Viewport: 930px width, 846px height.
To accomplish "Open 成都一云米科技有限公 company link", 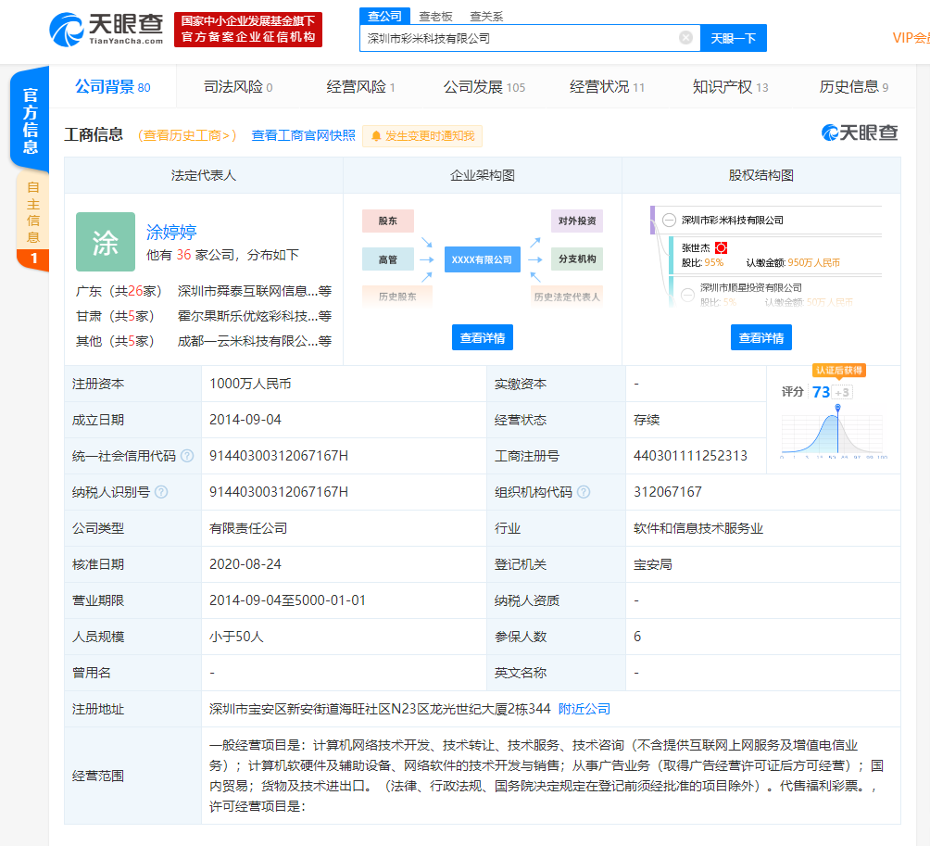I will click(x=255, y=341).
